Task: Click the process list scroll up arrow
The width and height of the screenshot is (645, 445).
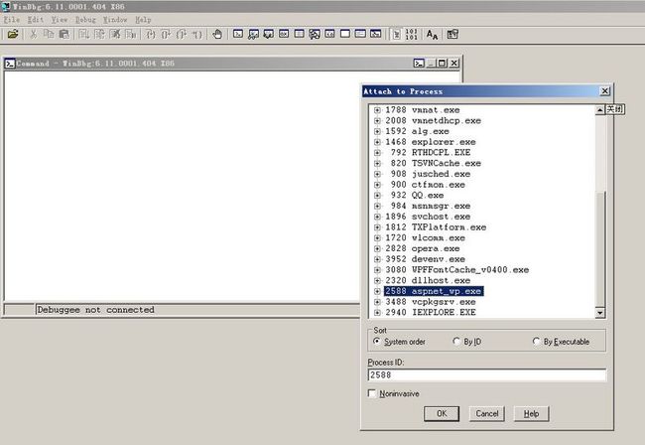Action: click(x=600, y=110)
